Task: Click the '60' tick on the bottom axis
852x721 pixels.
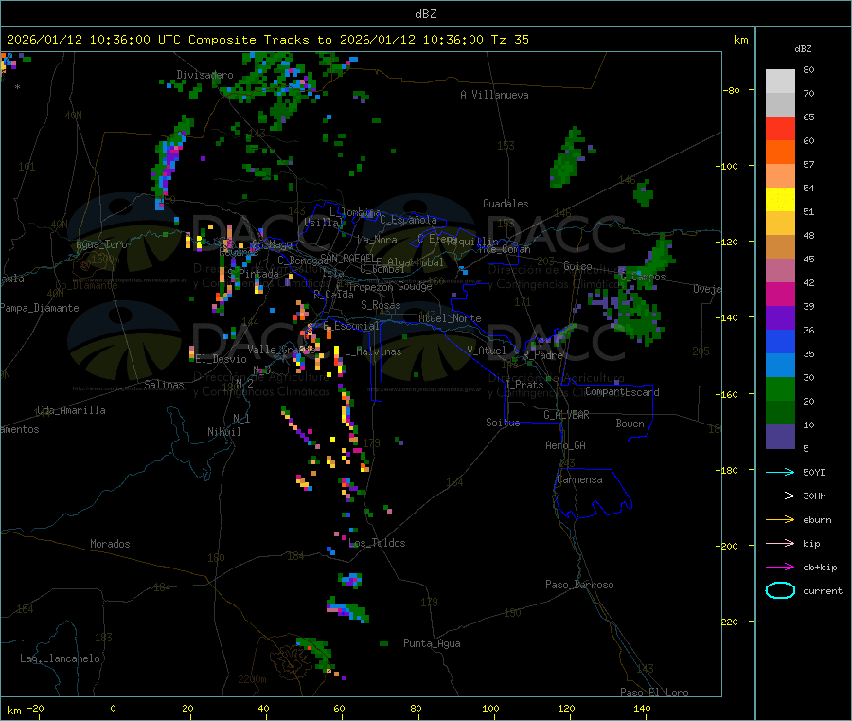Action: coord(339,708)
